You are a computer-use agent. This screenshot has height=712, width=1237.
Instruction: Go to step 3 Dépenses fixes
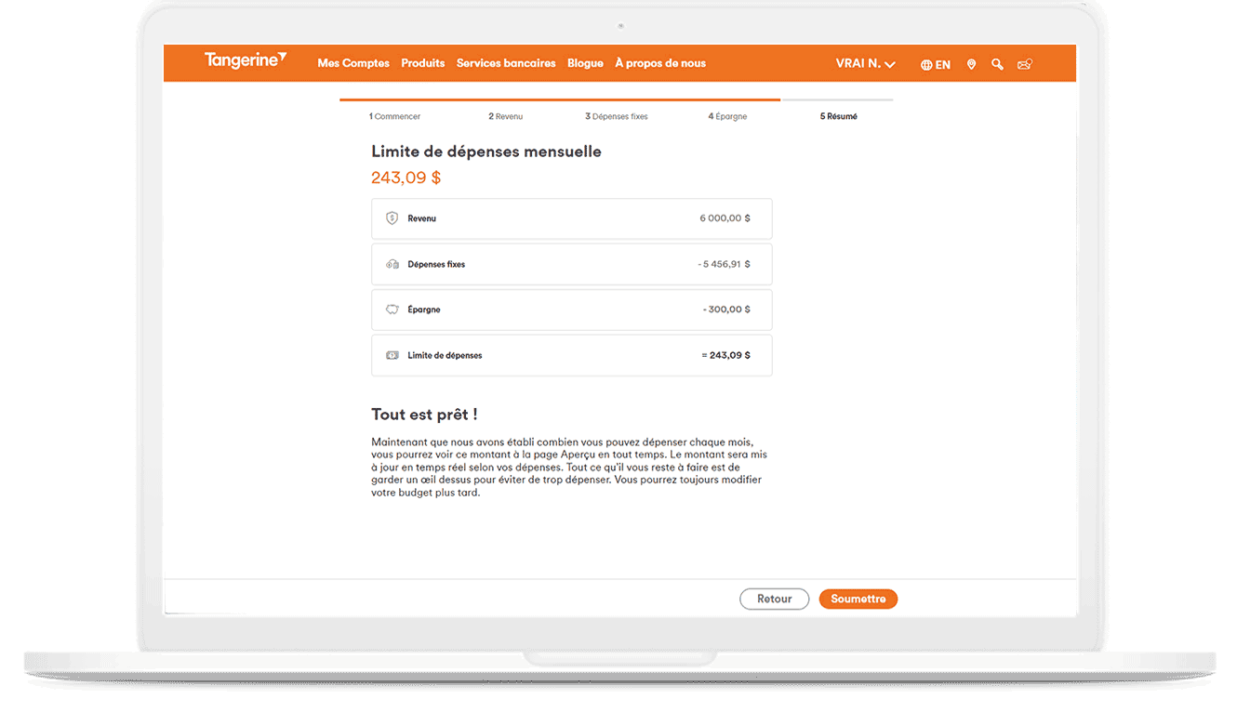pyautogui.click(x=617, y=116)
